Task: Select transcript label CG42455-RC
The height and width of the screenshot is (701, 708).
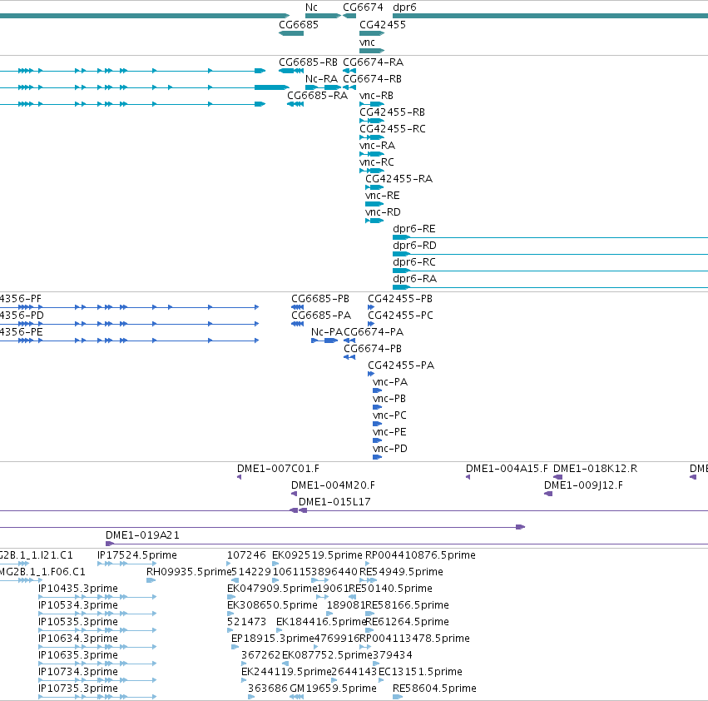Action: (x=393, y=128)
